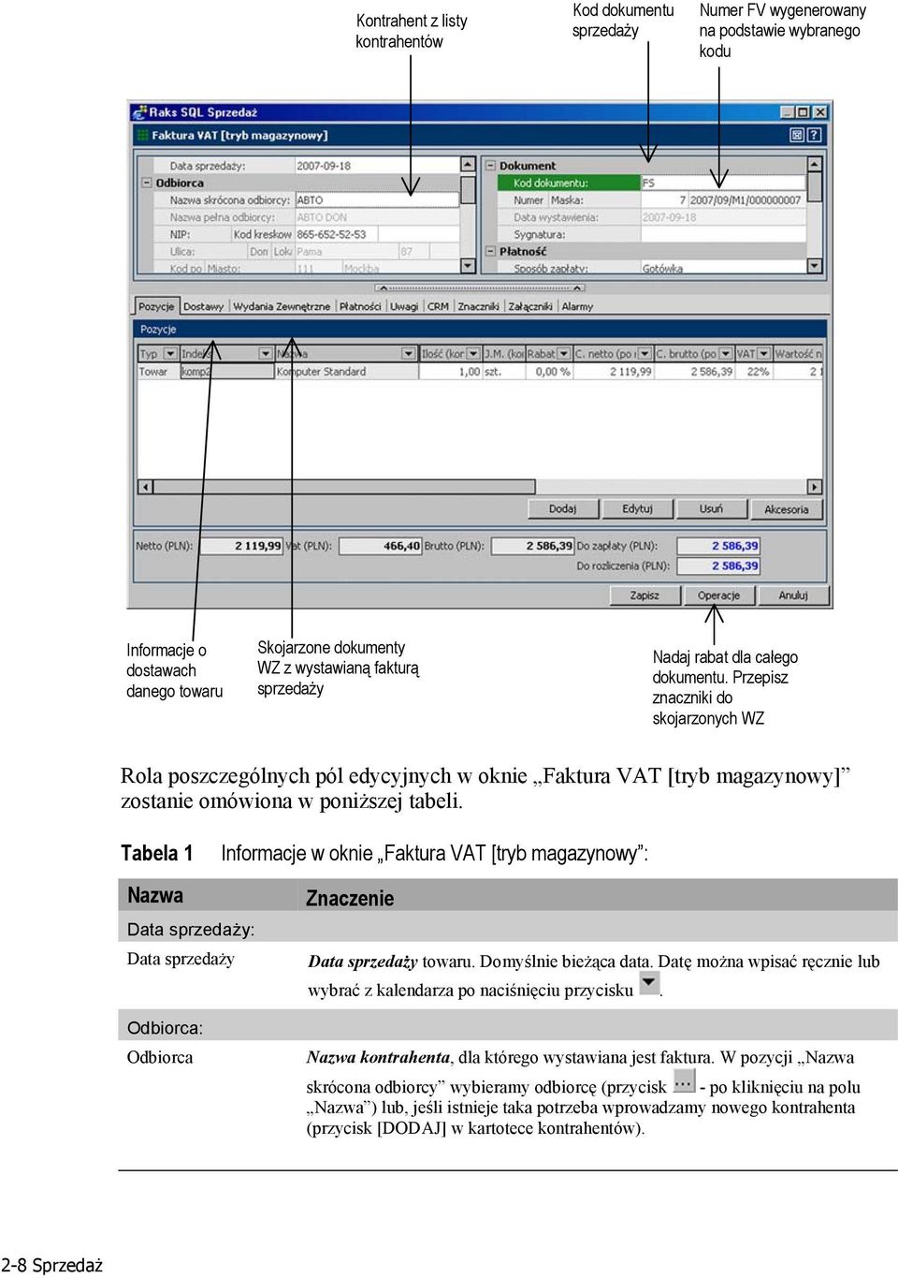This screenshot has width=898, height=1278.
Task: Open the Indeks column filter dropdown
Action: [x=266, y=354]
